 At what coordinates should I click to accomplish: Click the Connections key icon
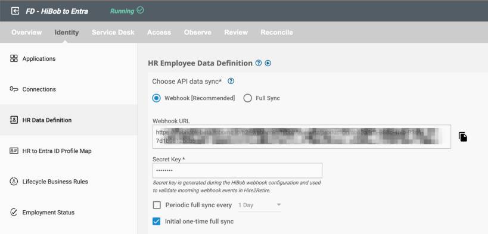(x=14, y=89)
